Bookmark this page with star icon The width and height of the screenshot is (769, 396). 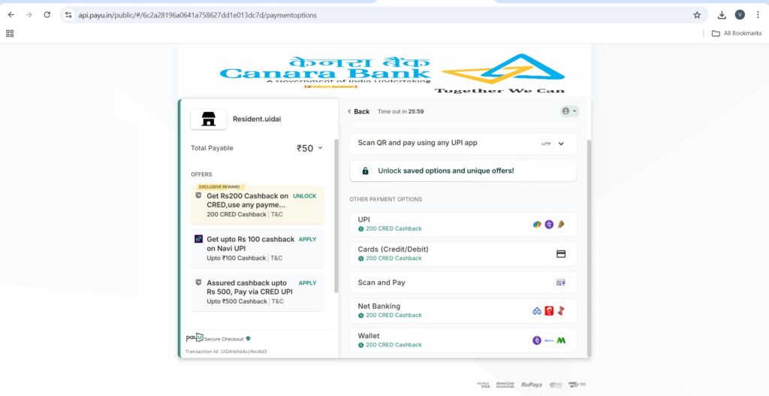(x=697, y=15)
